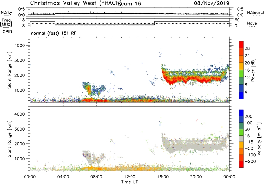Click the 'Slant Range [km]' label of power panel

9,70
